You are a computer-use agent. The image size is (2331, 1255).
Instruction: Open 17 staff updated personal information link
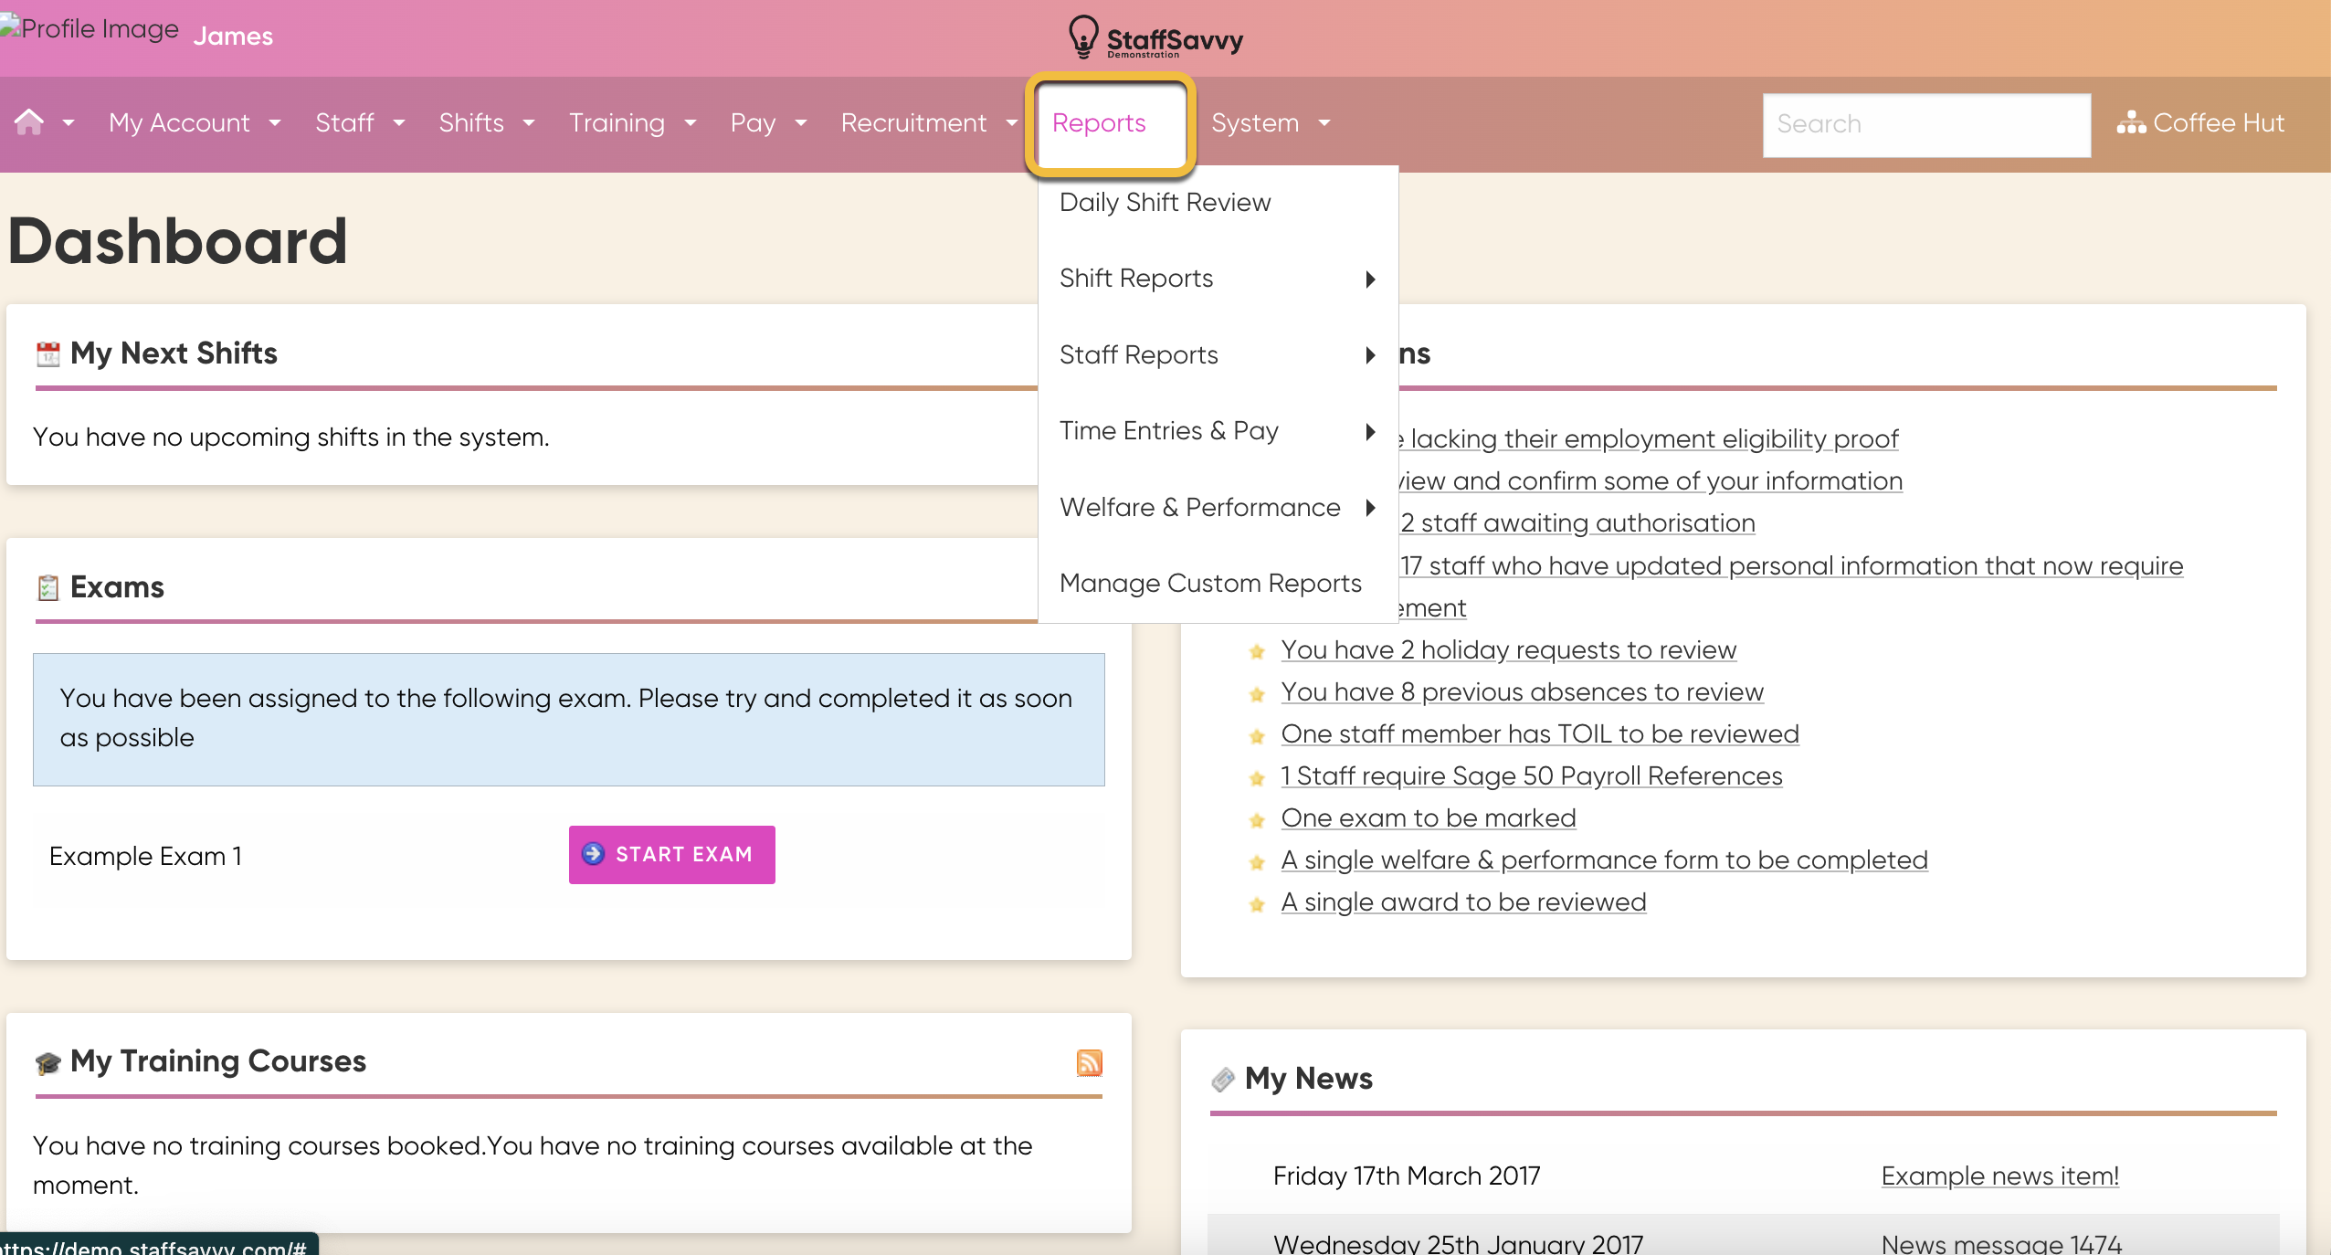click(1791, 566)
